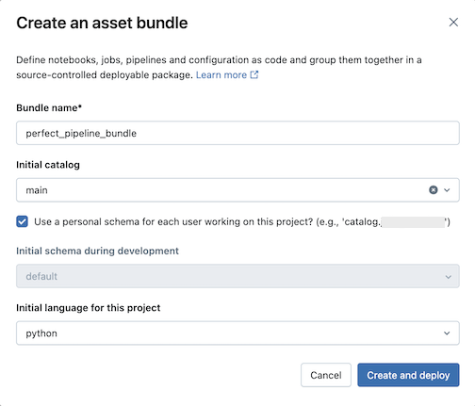475x406 pixels.
Task: Clear the Initial catalog selection with the x icon
Action: tap(434, 190)
